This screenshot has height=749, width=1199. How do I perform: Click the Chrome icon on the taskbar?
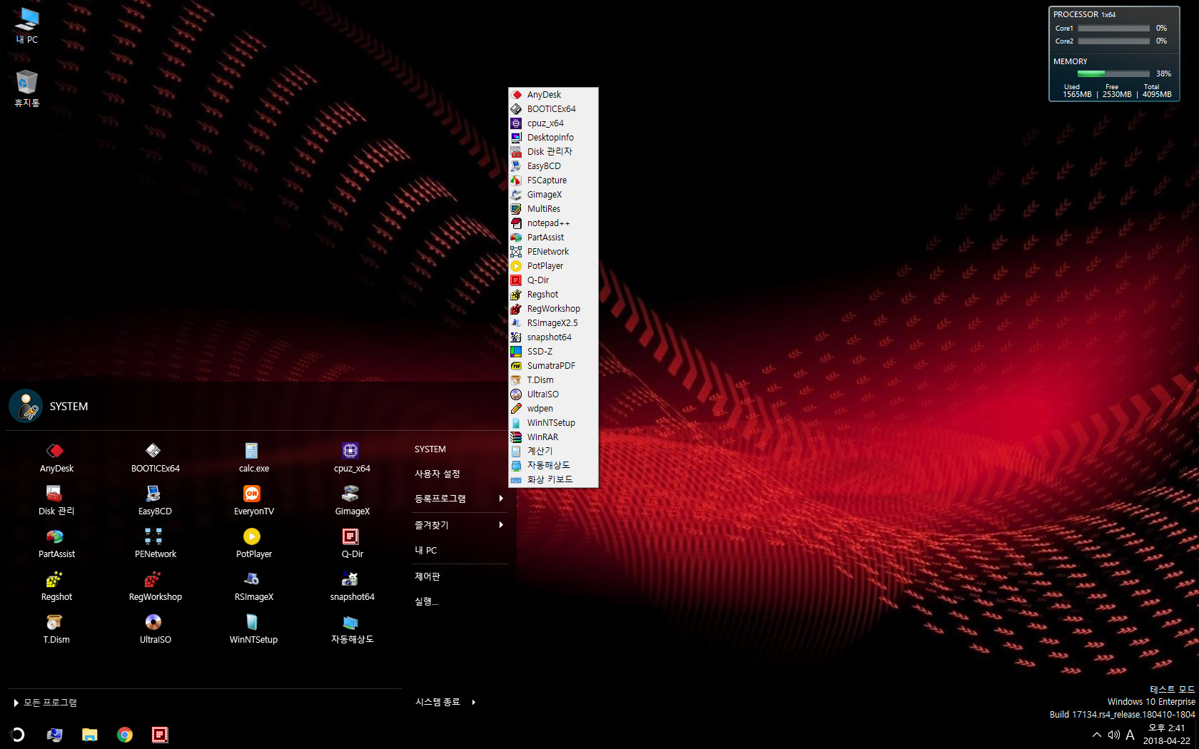tap(125, 735)
